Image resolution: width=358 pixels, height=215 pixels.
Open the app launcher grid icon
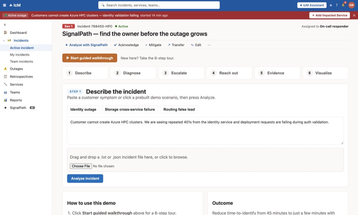click(x=5, y=5)
